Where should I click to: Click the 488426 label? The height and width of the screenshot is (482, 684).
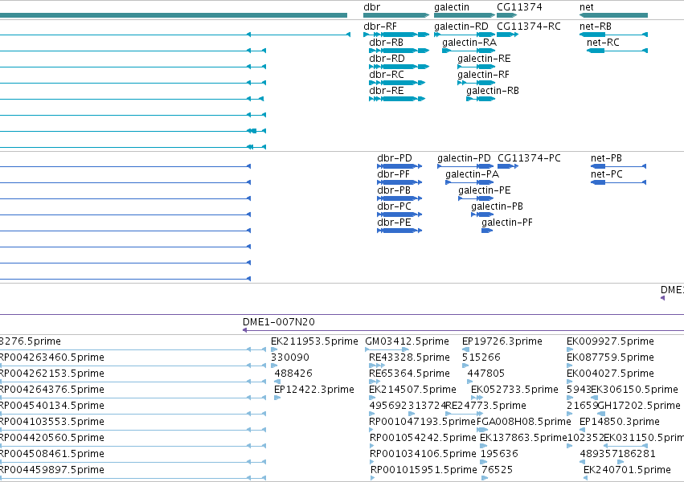[x=293, y=374]
